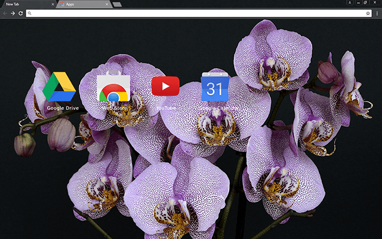
Task: Open the Google Drive app icon
Action: tap(59, 87)
